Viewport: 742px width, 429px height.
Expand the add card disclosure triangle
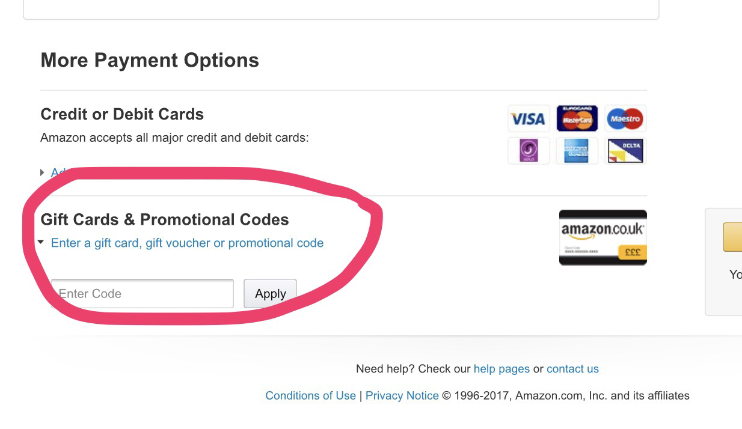42,172
